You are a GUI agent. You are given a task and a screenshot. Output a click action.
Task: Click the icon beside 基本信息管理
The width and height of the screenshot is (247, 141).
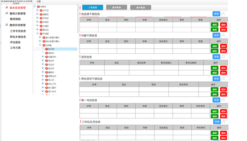point(6,8)
